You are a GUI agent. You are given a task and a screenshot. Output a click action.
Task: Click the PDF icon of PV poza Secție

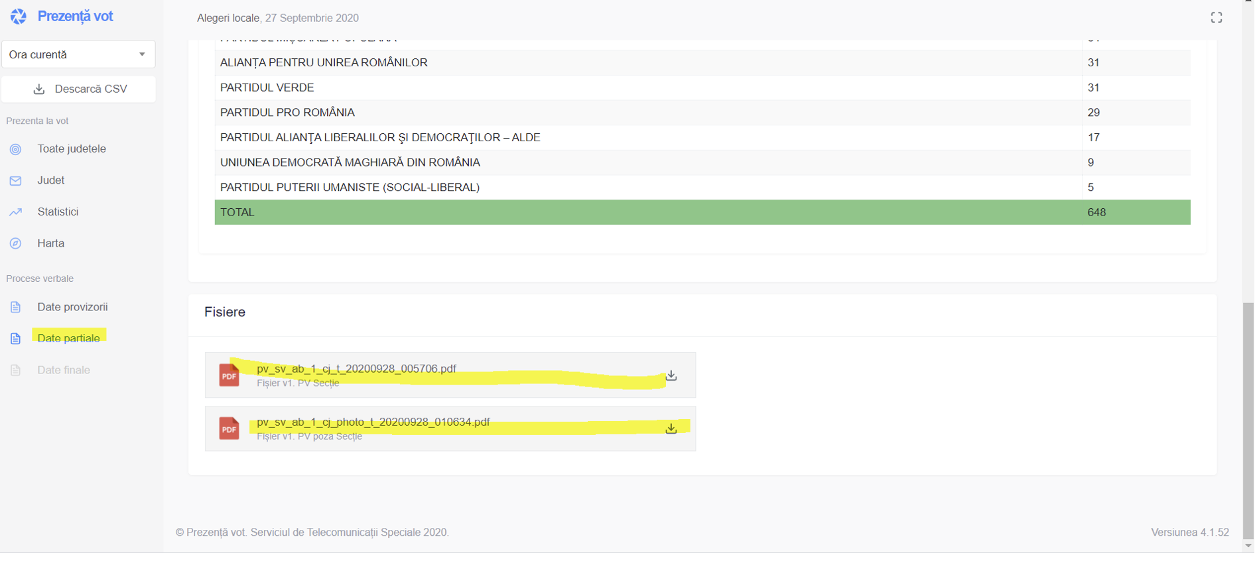229,428
